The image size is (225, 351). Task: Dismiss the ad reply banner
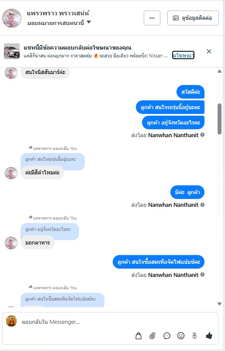tap(209, 51)
